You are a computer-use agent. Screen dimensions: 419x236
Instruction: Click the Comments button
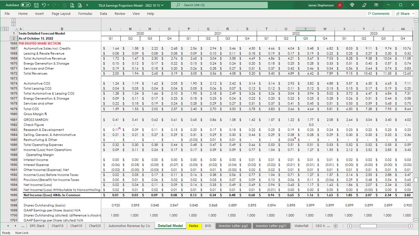point(378,14)
